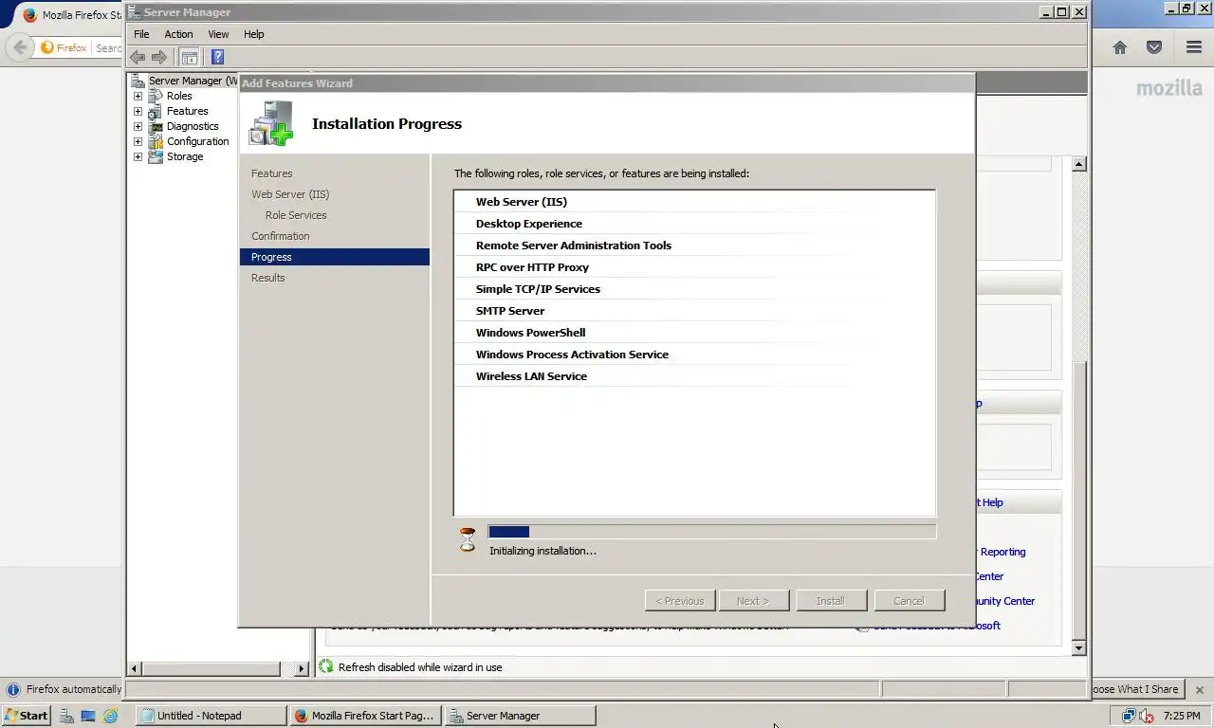
Task: Open the Start menu
Action: [27, 716]
